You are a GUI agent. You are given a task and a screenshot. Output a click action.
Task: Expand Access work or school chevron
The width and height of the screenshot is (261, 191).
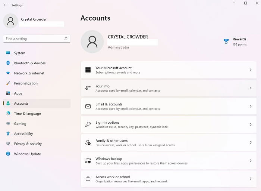[251, 179]
